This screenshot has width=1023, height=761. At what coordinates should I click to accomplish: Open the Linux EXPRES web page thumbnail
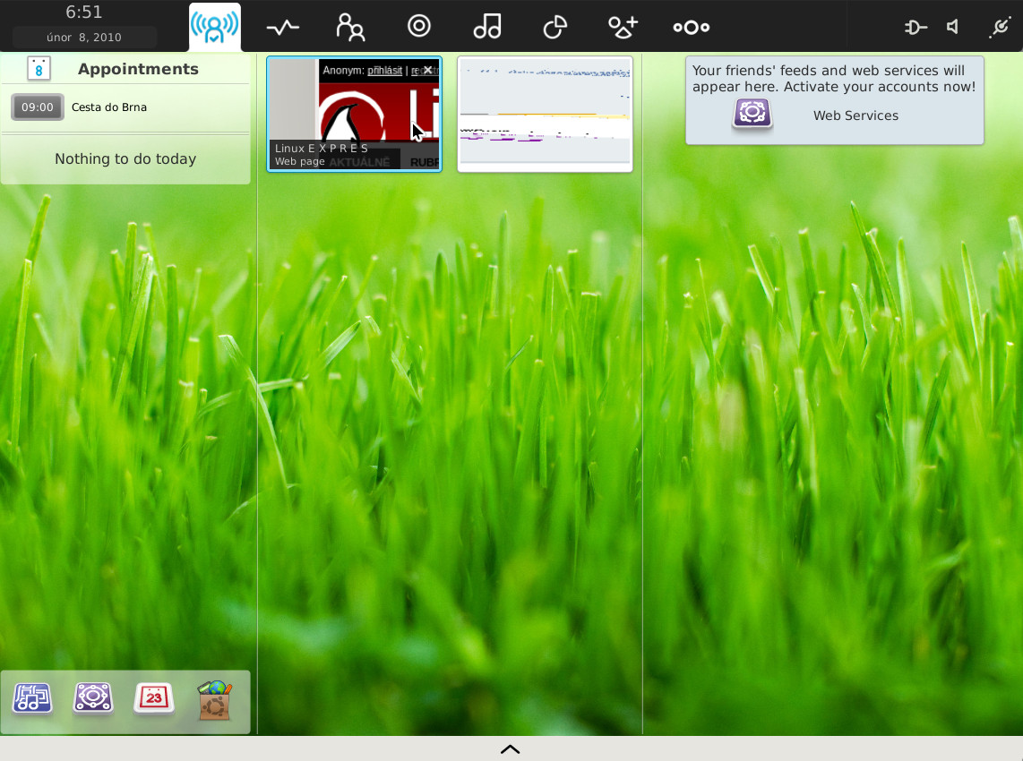click(354, 114)
